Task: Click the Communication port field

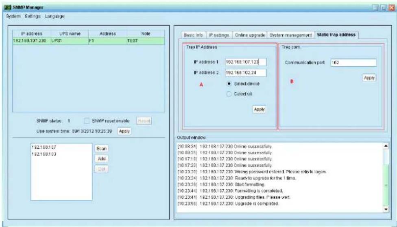Action: tap(353, 63)
